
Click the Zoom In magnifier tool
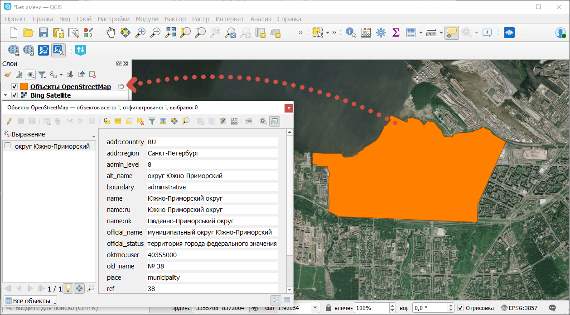(x=140, y=32)
